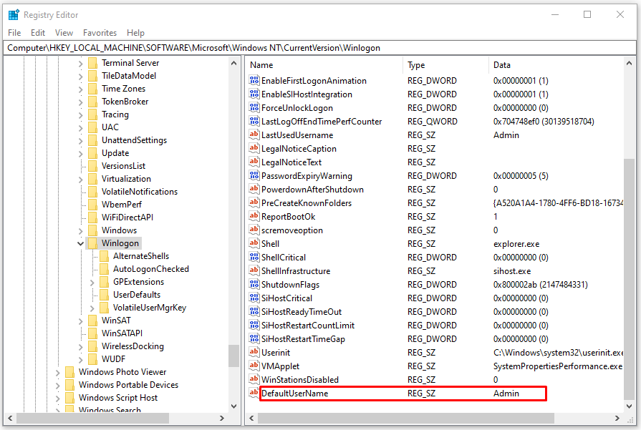The image size is (641, 430).
Task: Expand the UAC key
Action: [80, 128]
